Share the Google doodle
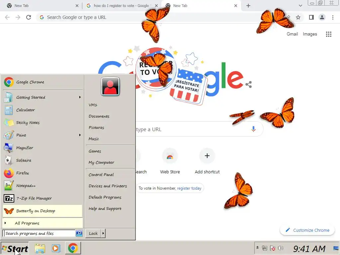This screenshot has height=255, width=340. click(248, 84)
